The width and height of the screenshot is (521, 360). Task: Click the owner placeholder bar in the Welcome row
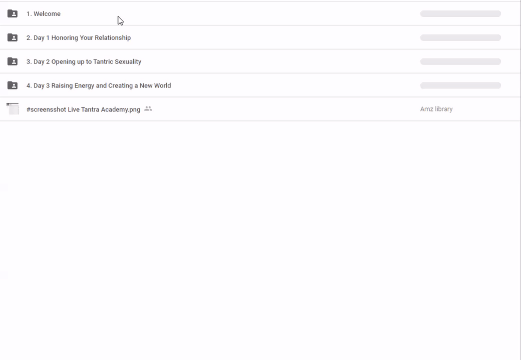(x=460, y=14)
